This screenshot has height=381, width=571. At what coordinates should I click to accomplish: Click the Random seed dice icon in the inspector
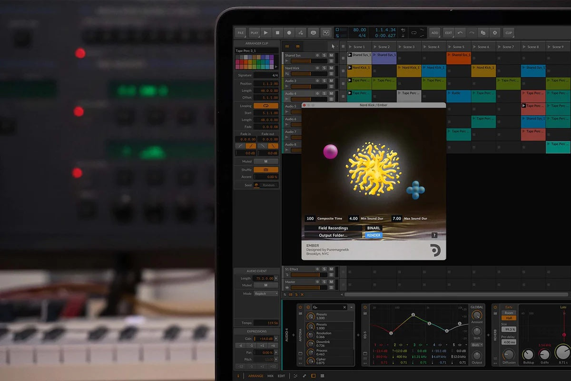tap(256, 185)
